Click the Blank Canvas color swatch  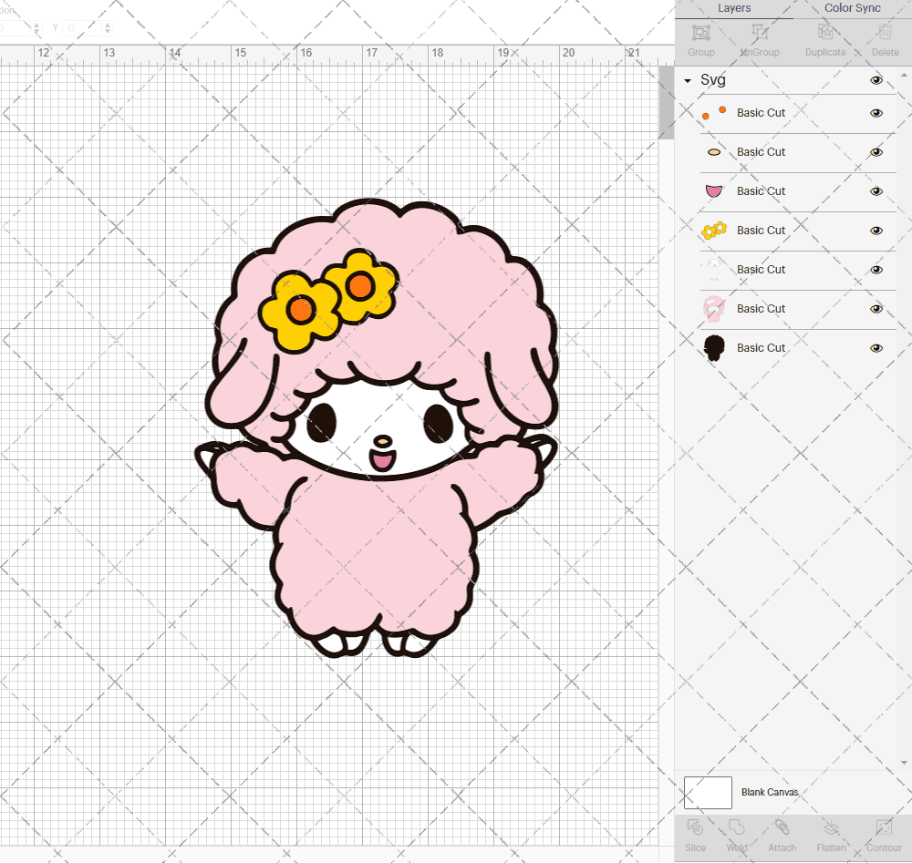tap(708, 792)
